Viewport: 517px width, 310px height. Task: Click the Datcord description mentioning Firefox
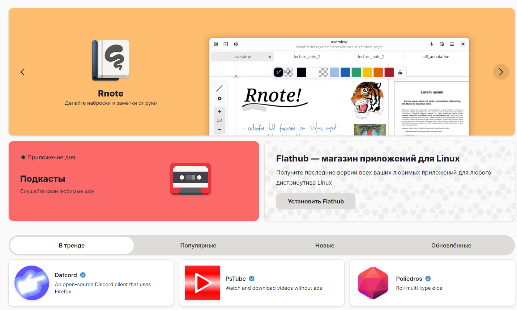103,288
